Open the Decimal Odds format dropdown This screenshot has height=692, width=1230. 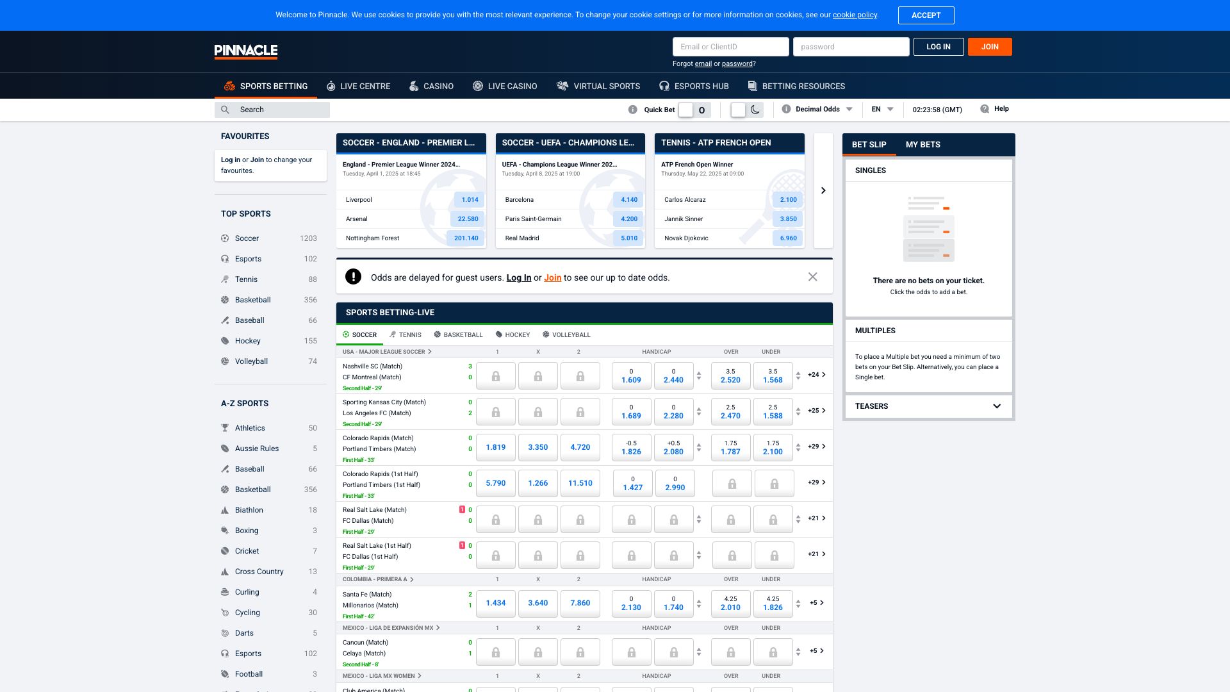[823, 109]
